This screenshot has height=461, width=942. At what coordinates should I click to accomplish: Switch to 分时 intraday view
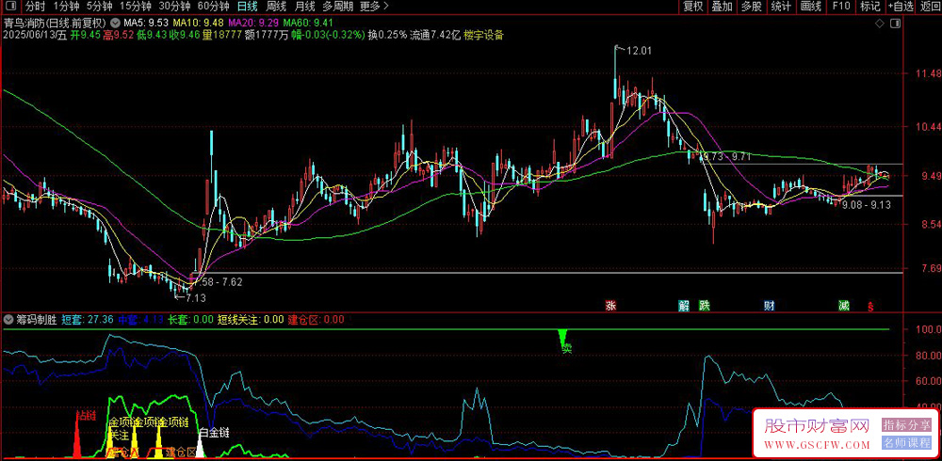tap(35, 6)
